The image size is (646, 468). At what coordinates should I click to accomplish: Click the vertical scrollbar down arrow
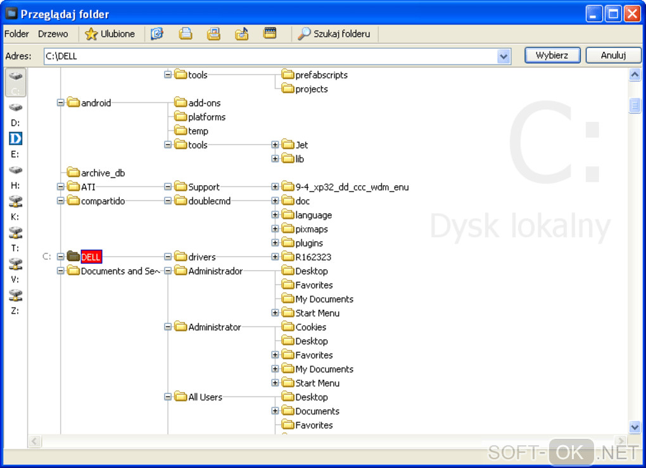(635, 428)
